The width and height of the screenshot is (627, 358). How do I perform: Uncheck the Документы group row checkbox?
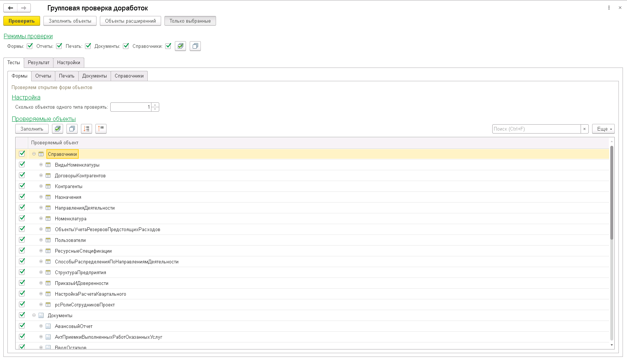click(x=22, y=315)
